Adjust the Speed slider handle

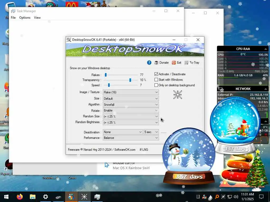click(109, 85)
